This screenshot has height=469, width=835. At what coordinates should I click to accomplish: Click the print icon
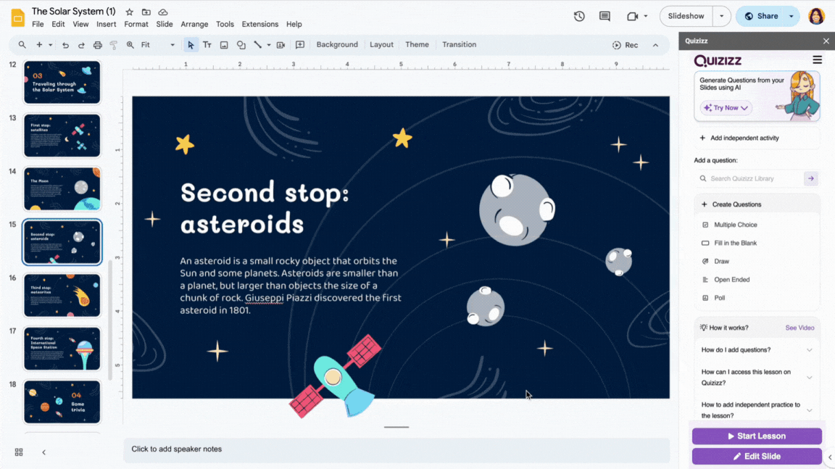click(97, 45)
